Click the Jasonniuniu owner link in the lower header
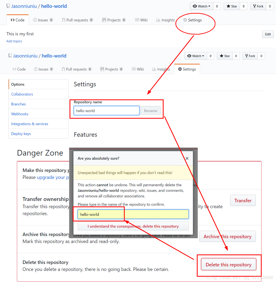The height and width of the screenshot is (283, 276). click(25, 56)
